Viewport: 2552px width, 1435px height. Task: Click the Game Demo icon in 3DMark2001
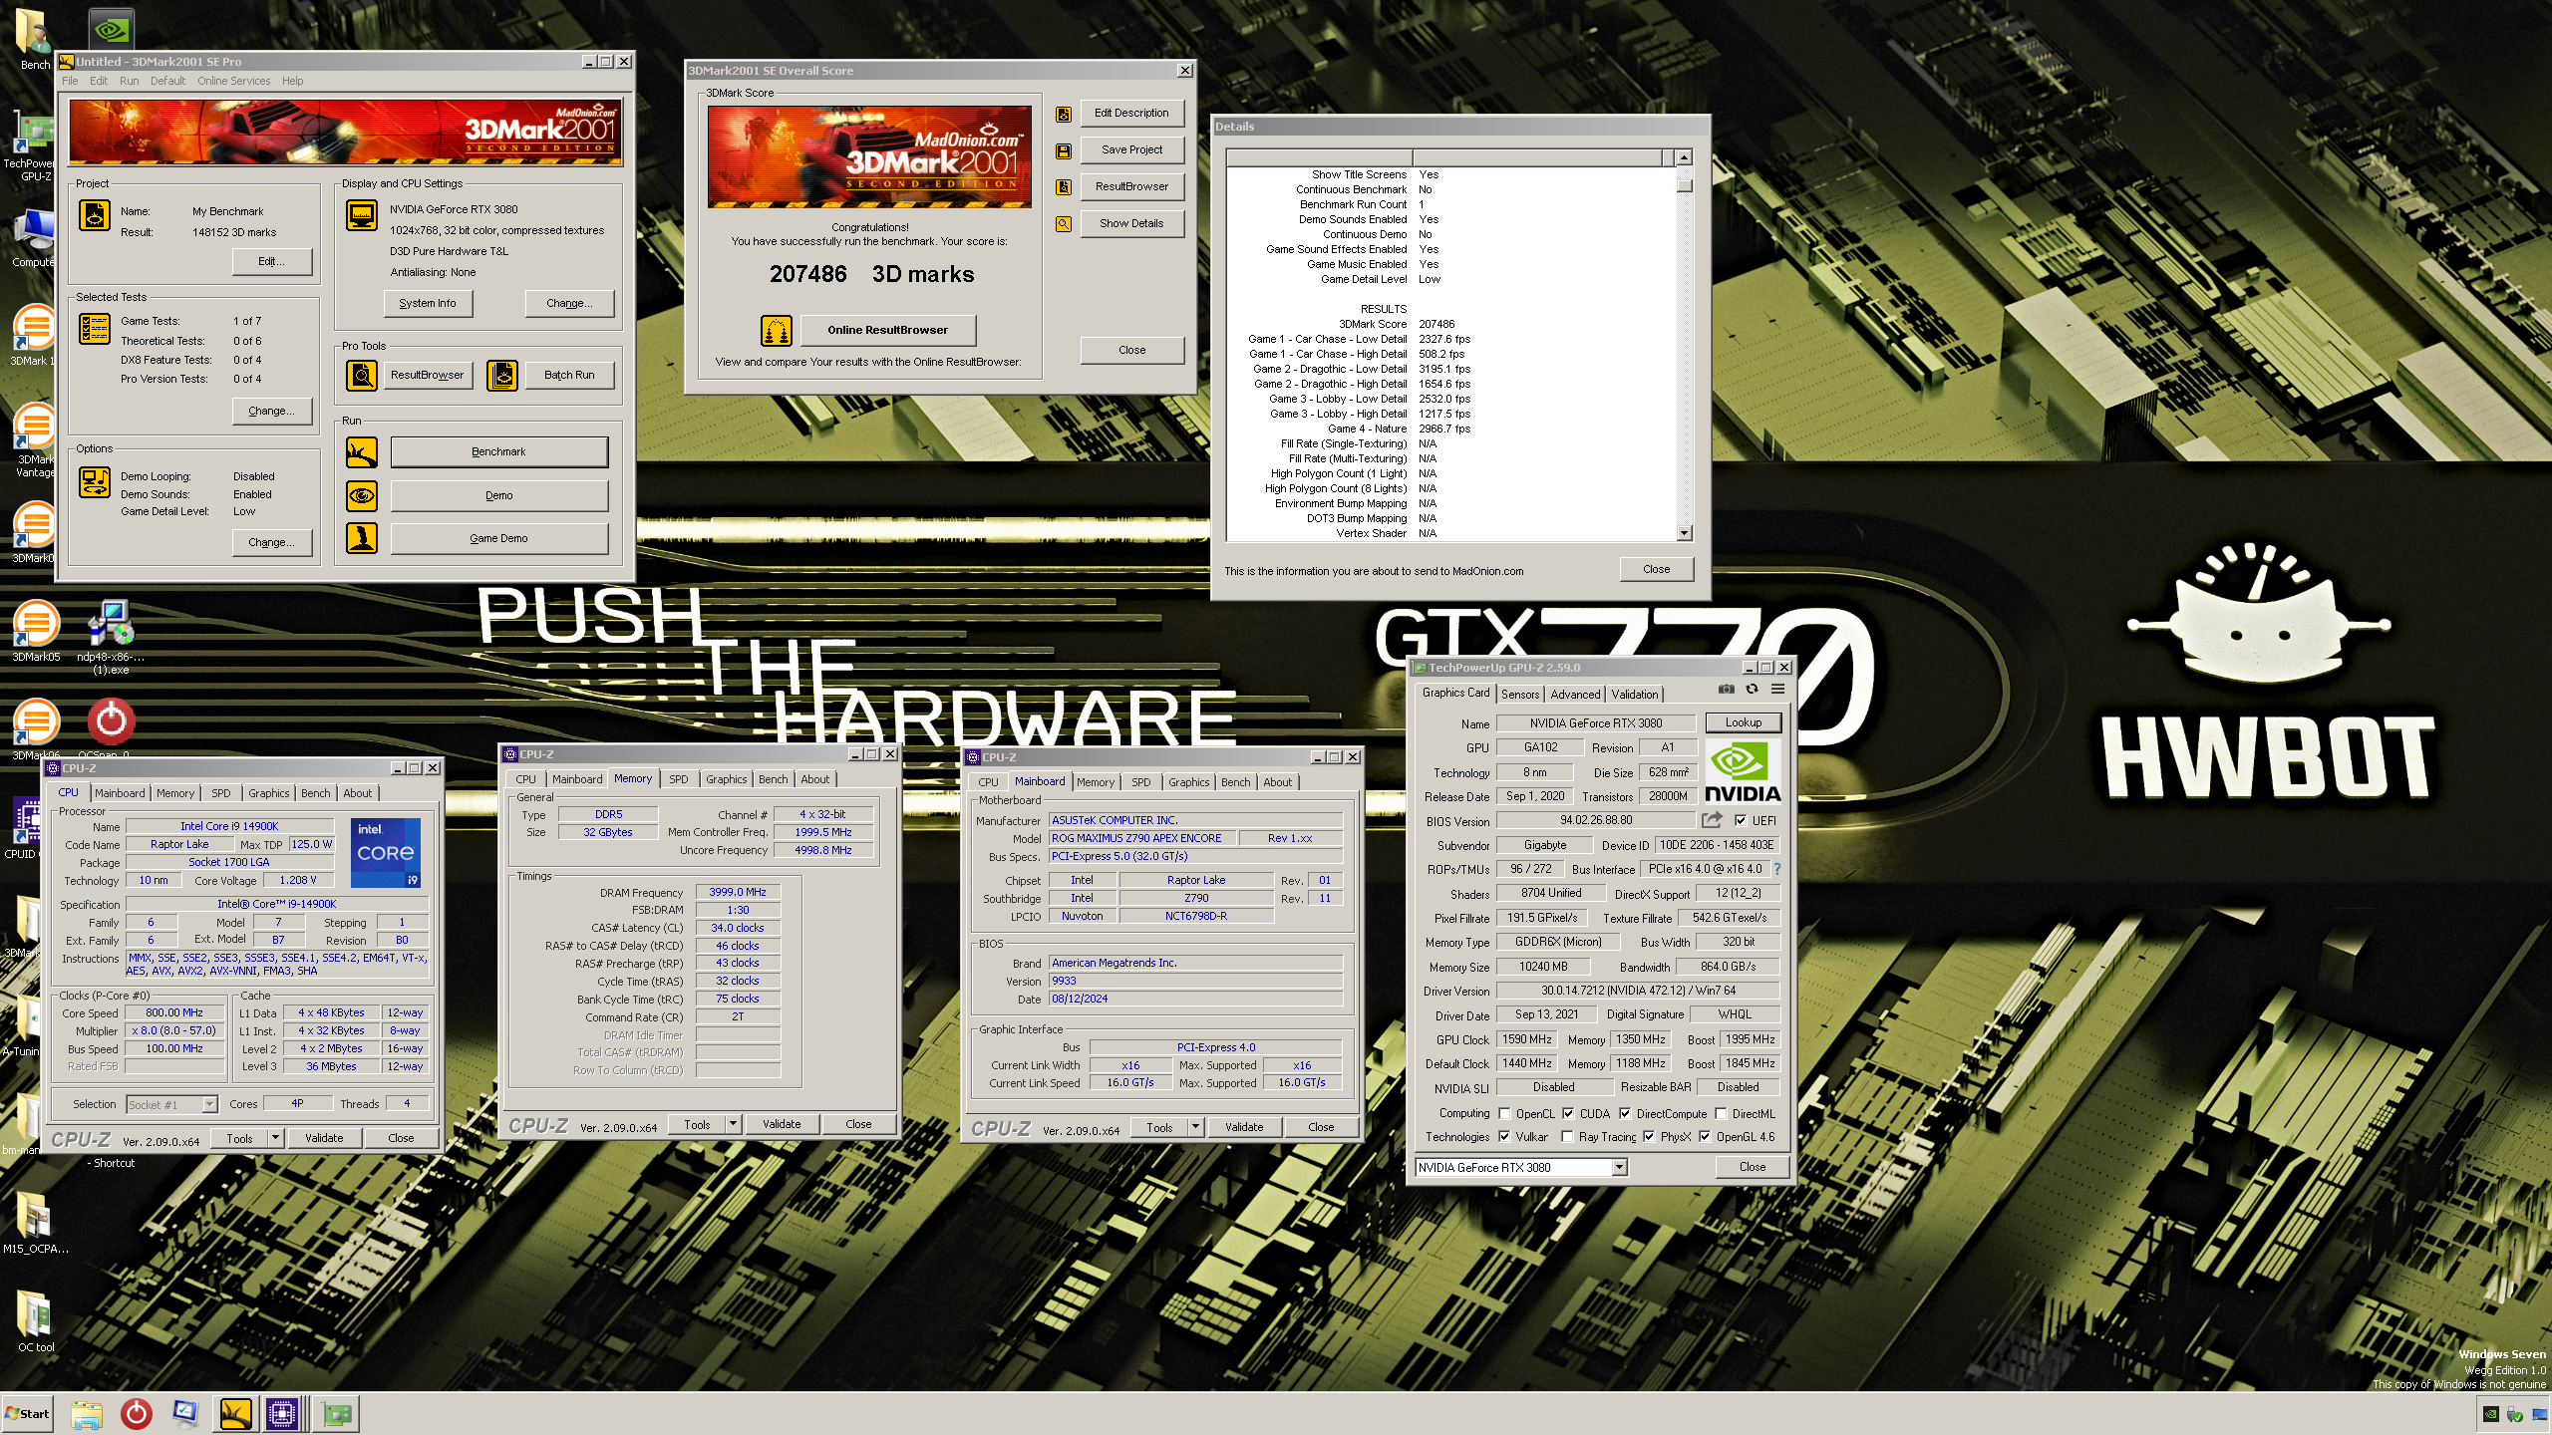[x=362, y=538]
